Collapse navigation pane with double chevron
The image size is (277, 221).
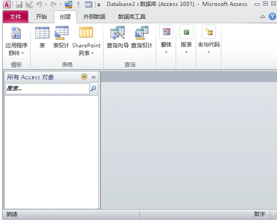94,77
